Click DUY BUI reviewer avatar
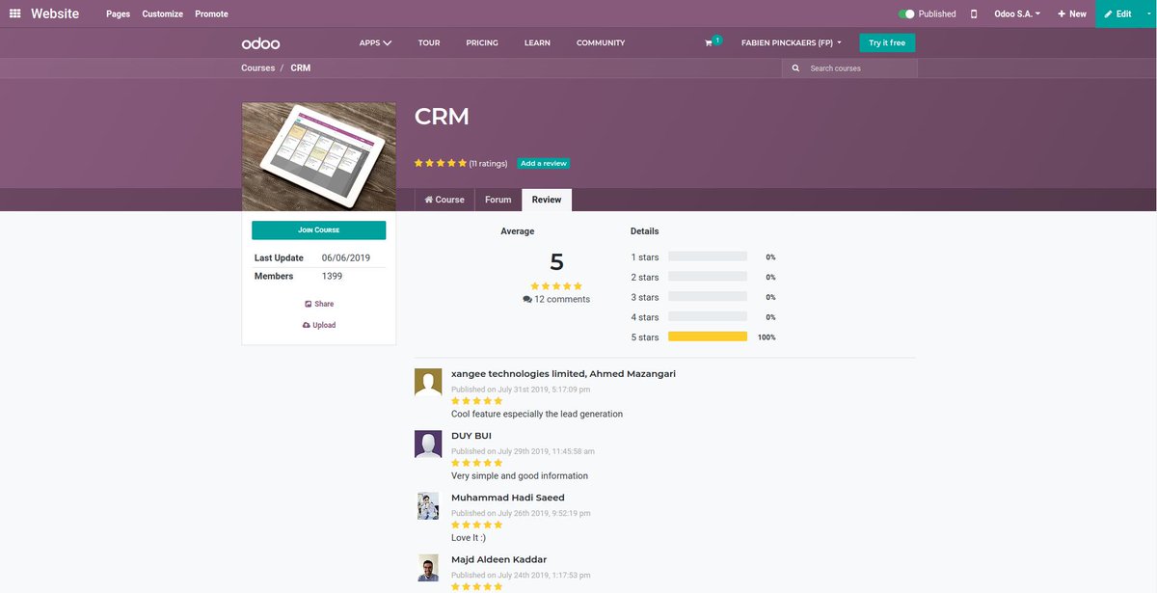Image resolution: width=1157 pixels, height=593 pixels. (428, 444)
